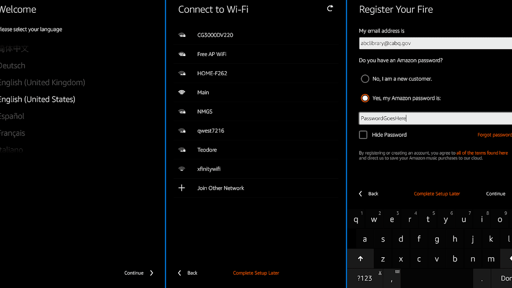This screenshot has height=288, width=512.
Task: Choose English (United States) language
Action: coord(38,99)
